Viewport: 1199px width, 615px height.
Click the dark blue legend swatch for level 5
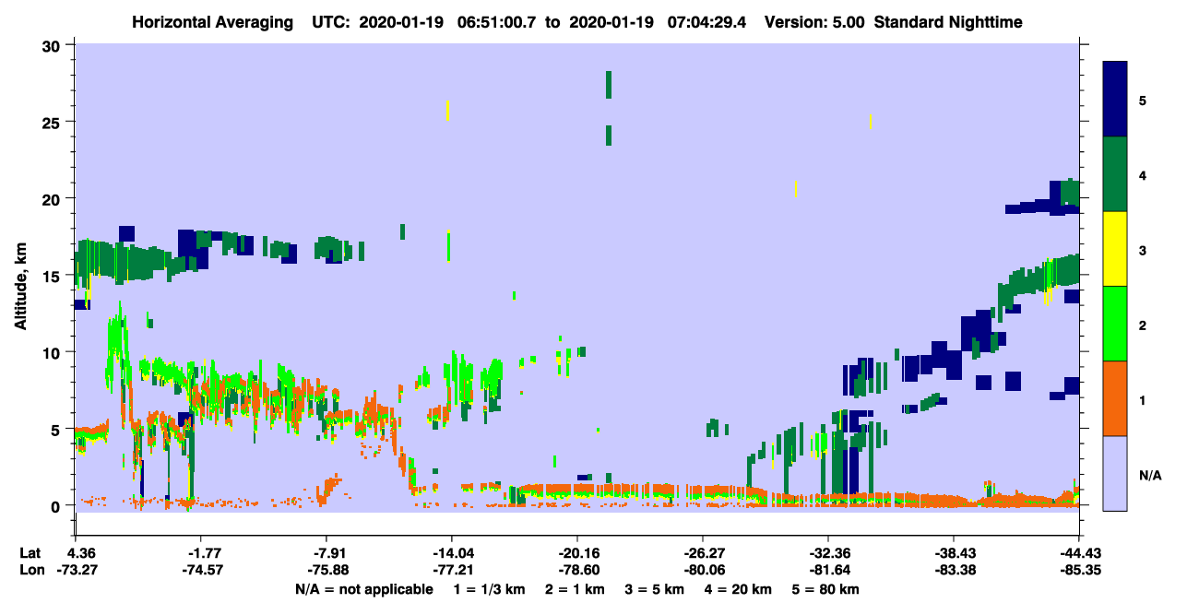click(x=1115, y=100)
